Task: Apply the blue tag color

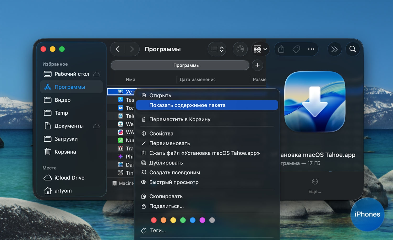Action: coord(193,220)
